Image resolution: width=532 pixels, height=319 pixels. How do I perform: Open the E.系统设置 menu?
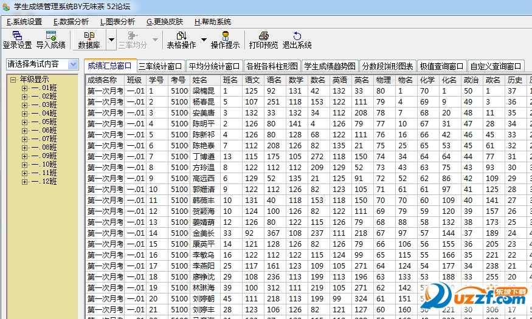tap(24, 21)
